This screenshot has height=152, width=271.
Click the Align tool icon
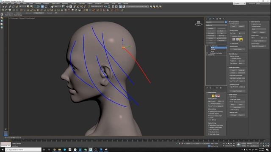click(x=109, y=7)
